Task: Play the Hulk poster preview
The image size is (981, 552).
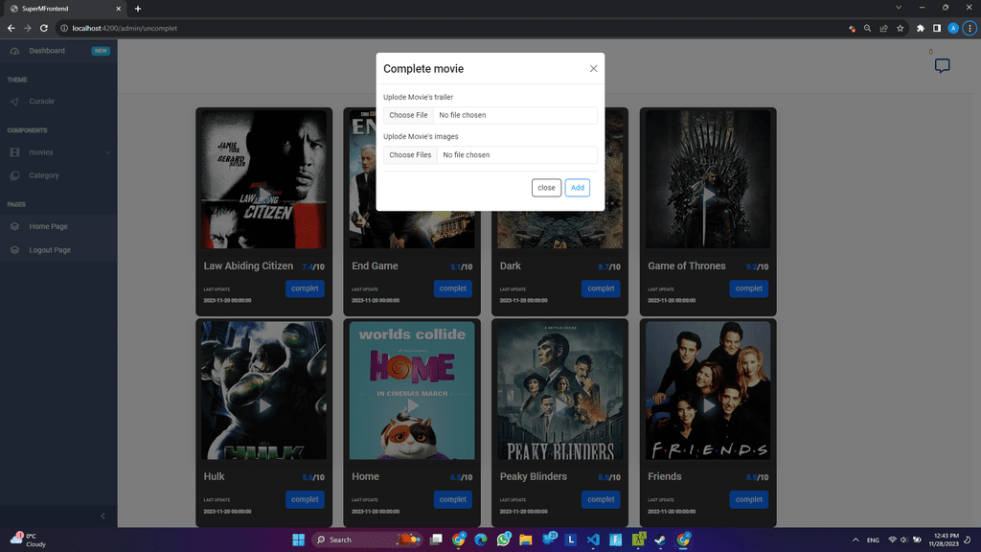Action: [264, 406]
